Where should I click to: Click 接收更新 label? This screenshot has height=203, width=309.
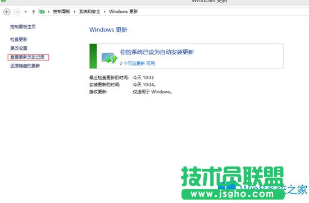coord(98,92)
